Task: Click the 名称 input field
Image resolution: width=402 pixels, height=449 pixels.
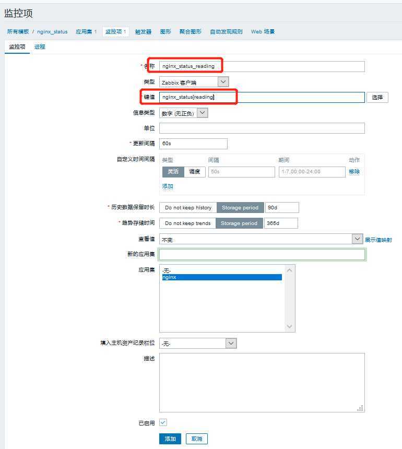Action: tap(262, 66)
